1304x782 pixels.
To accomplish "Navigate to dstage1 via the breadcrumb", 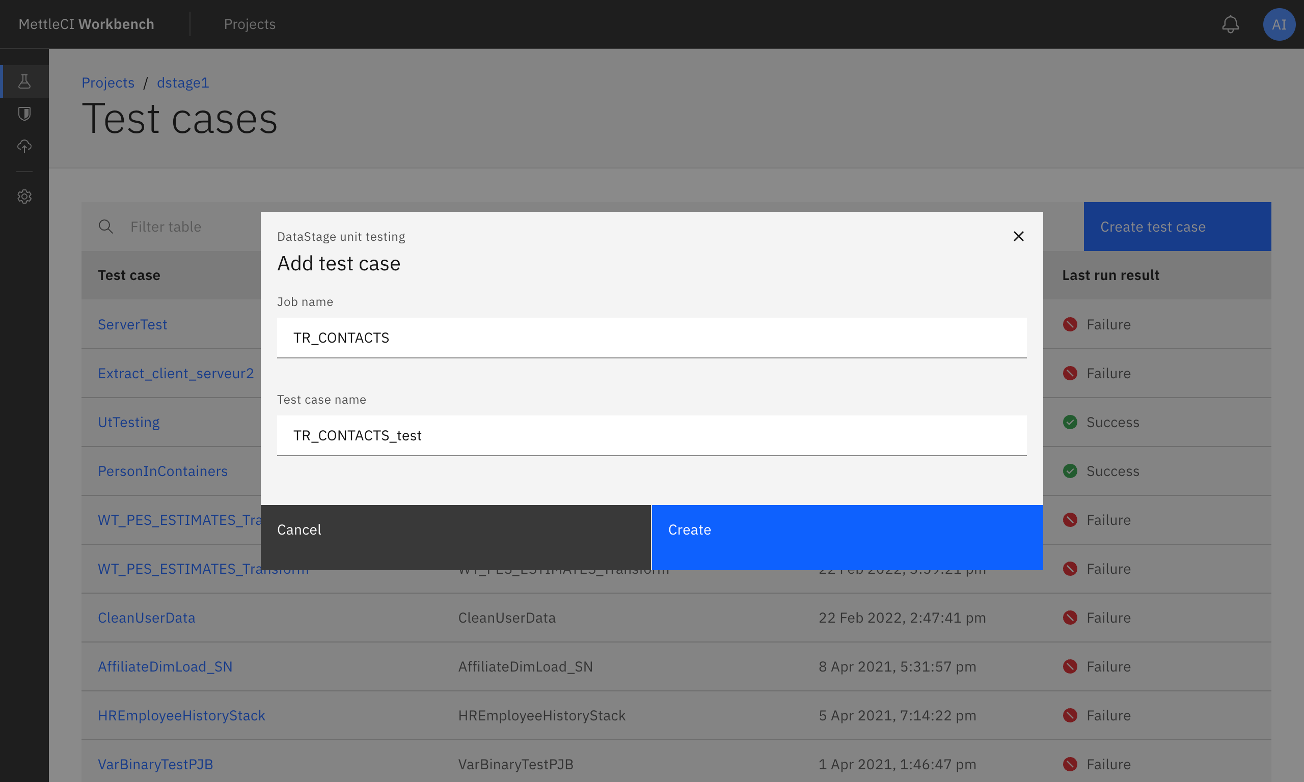I will pos(182,83).
